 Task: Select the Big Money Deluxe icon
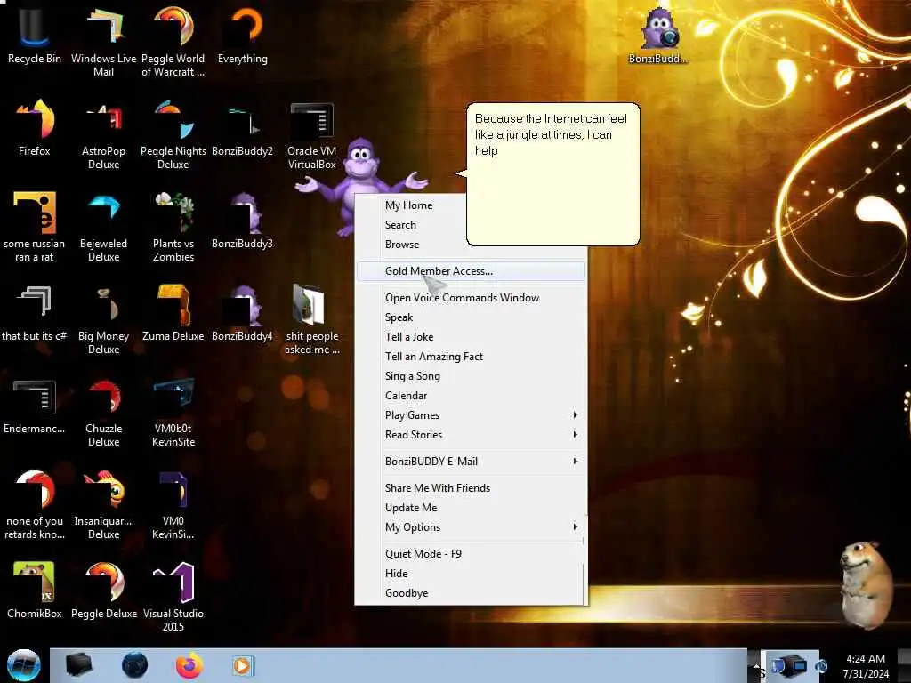[103, 317]
